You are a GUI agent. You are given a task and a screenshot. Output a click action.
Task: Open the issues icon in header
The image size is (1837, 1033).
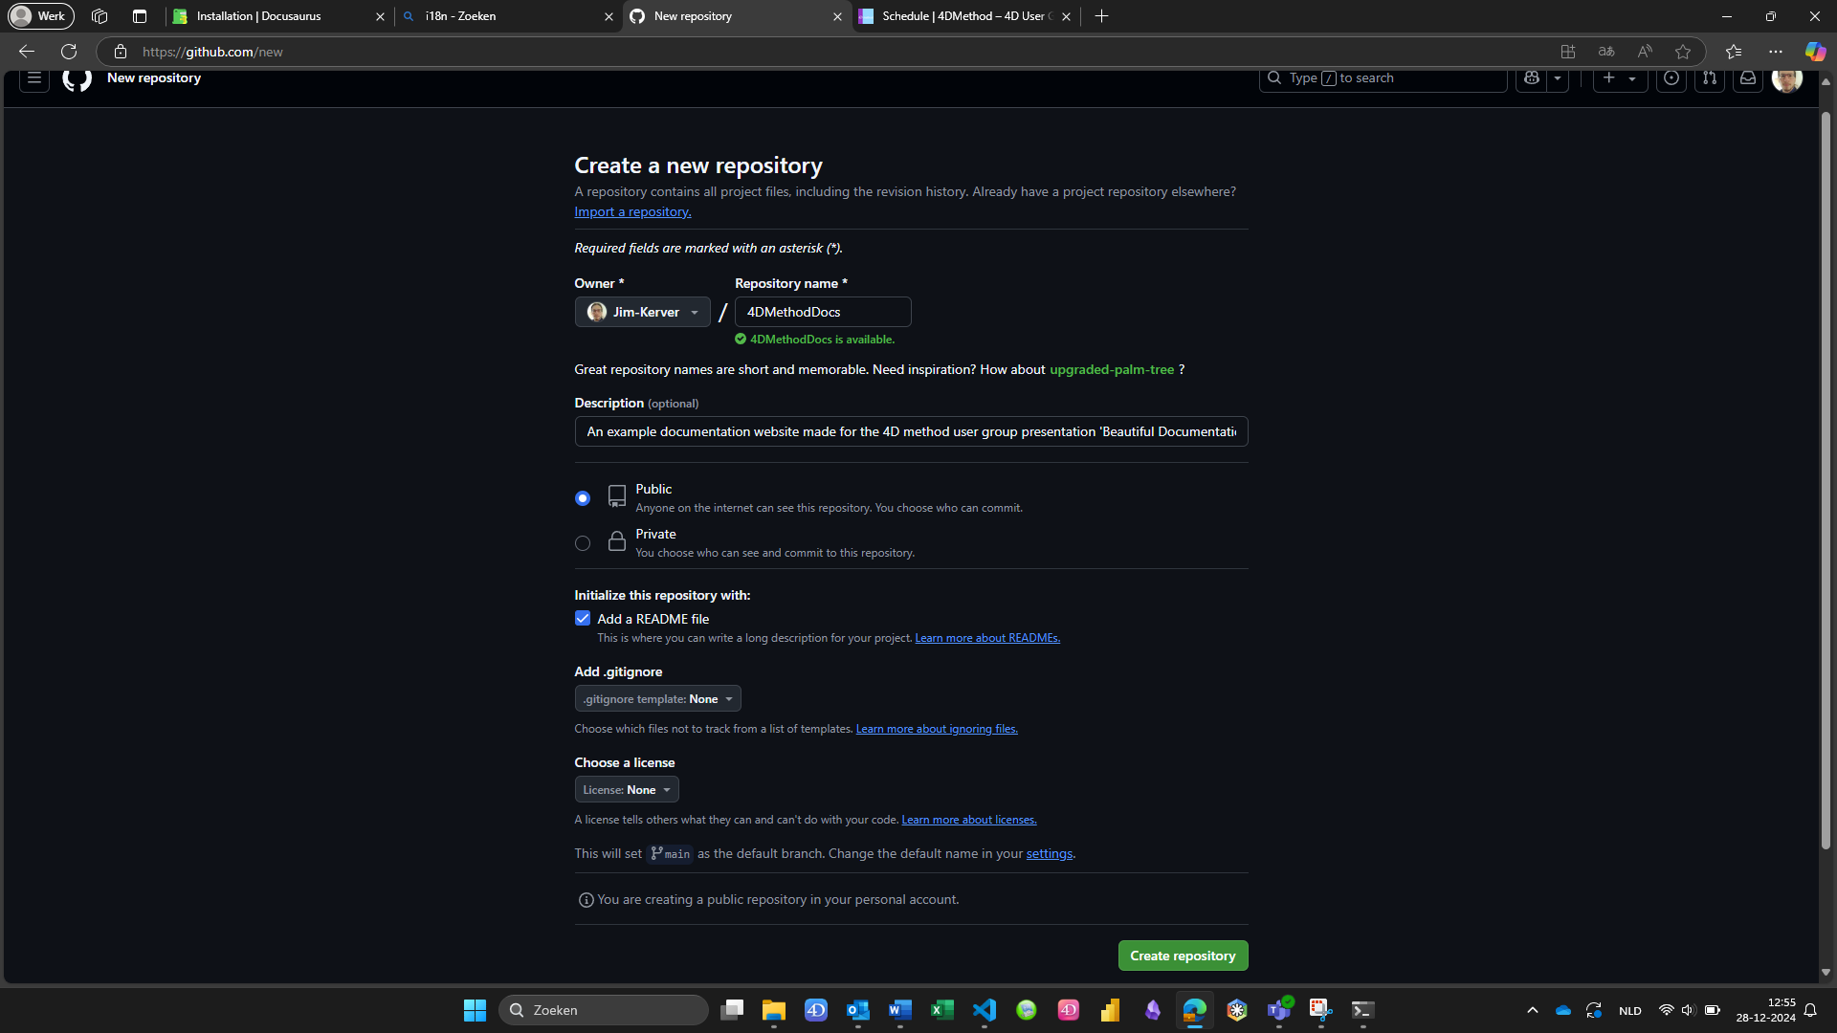coord(1671,78)
